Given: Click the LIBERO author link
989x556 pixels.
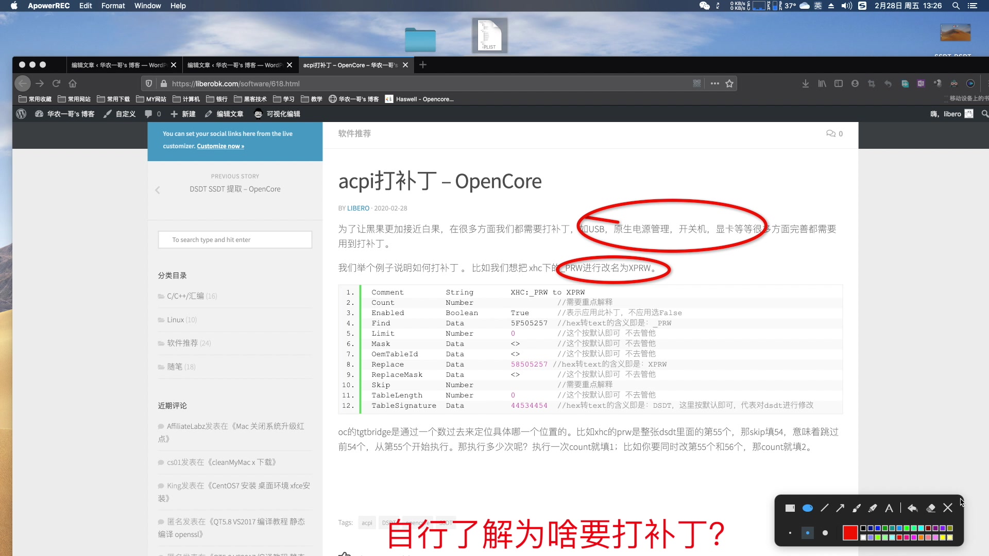Looking at the screenshot, I should tap(358, 208).
